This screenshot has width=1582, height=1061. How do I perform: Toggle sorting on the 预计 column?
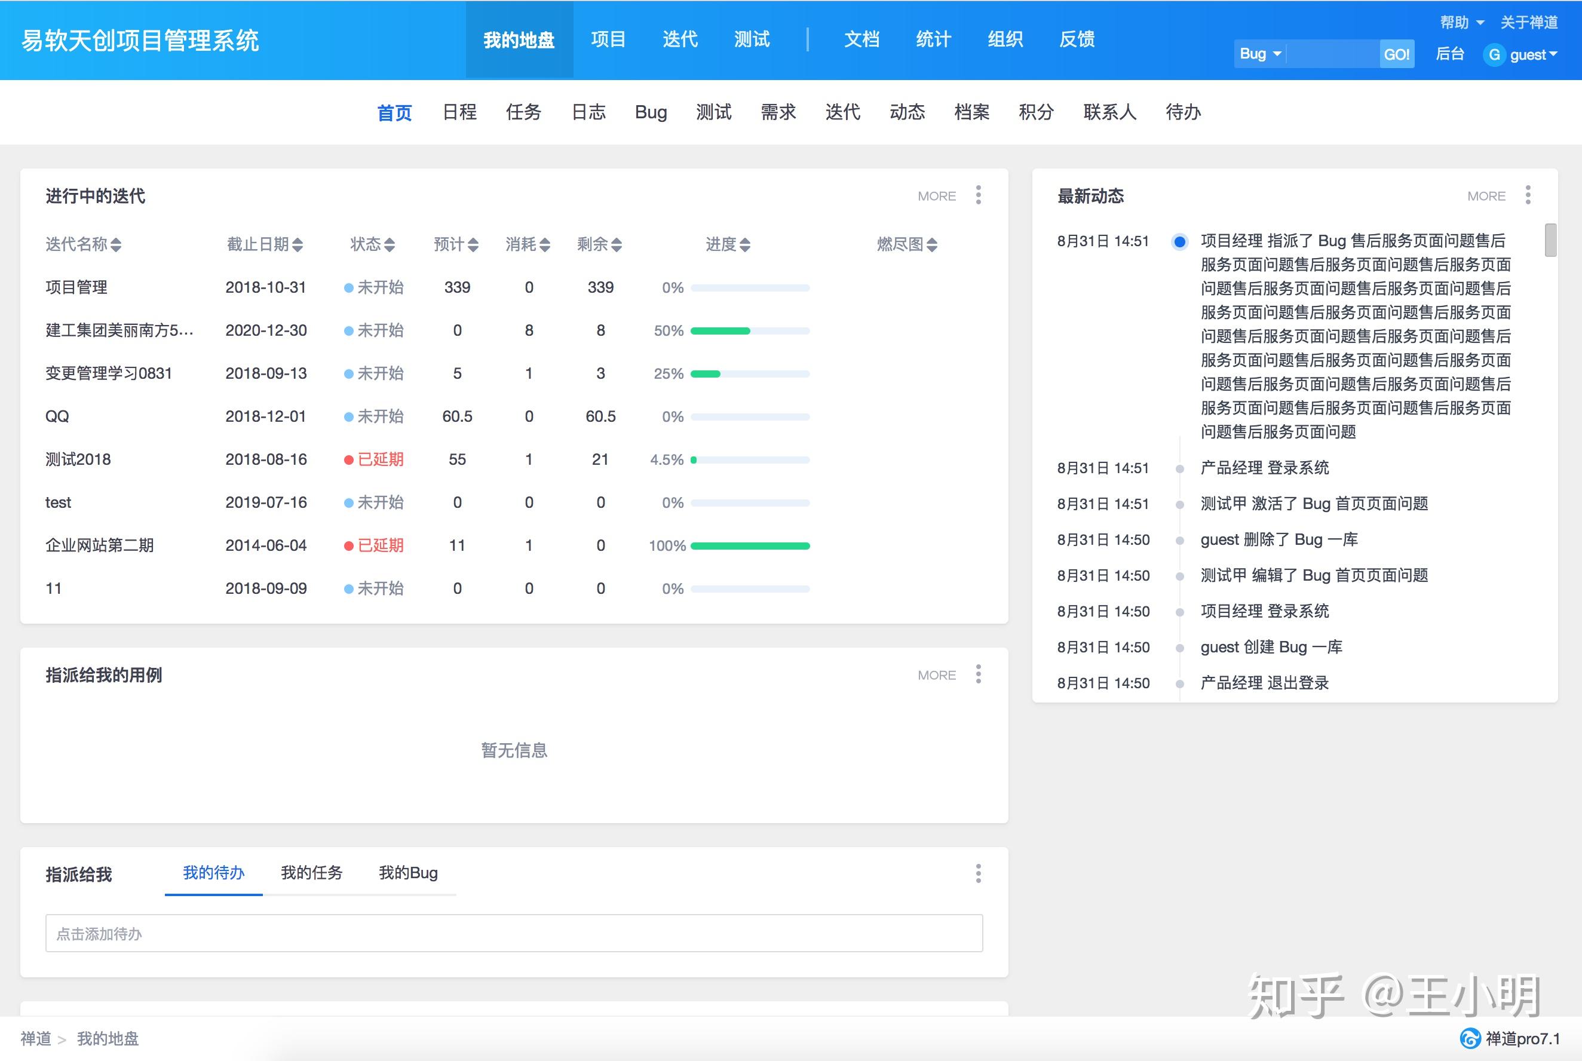point(474,244)
